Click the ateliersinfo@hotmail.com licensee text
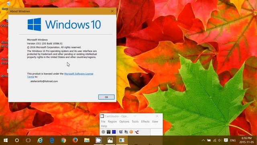Image resolution: width=257 pixels, height=145 pixels. pyautogui.click(x=44, y=81)
